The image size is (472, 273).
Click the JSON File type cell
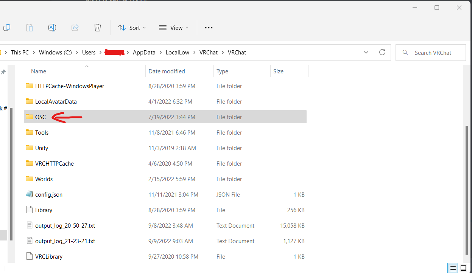point(228,195)
